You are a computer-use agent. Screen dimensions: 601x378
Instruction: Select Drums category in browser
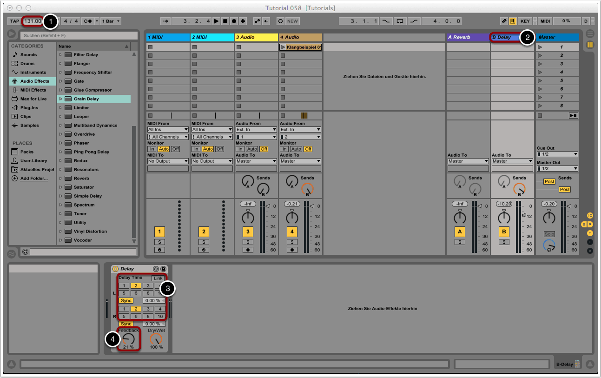(27, 64)
